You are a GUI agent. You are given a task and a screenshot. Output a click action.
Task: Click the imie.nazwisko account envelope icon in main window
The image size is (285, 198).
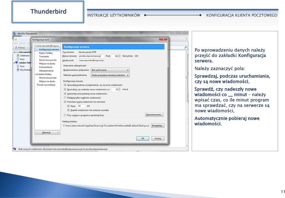coord(17,52)
